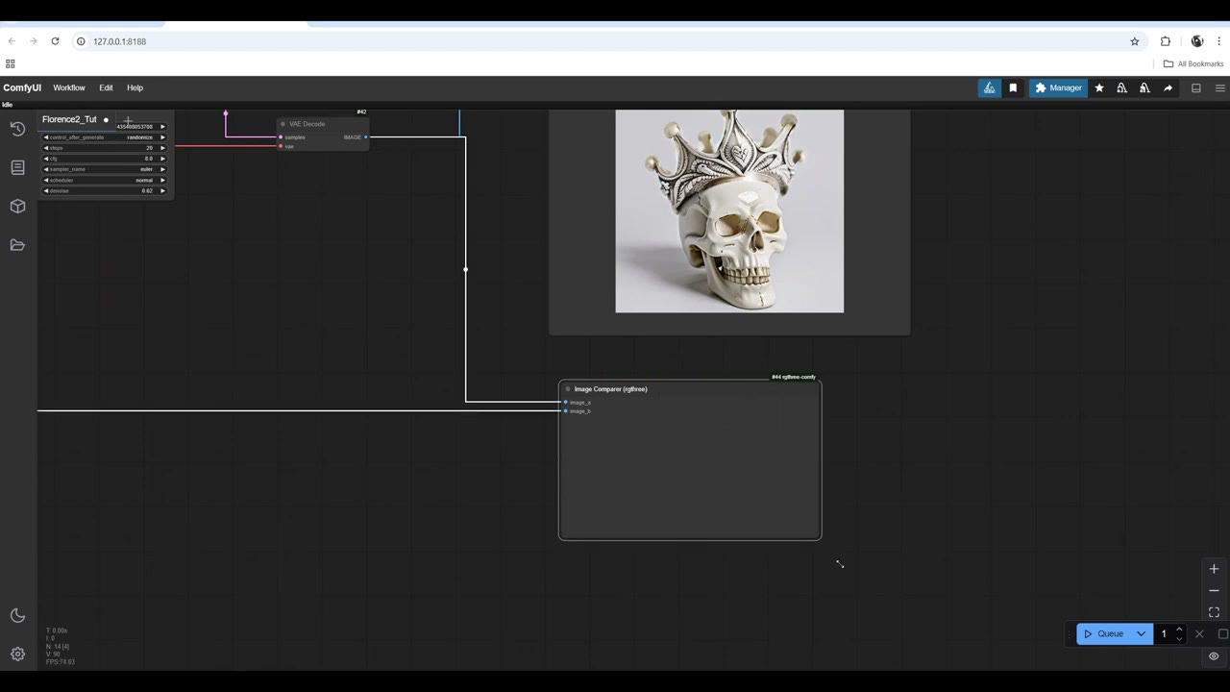Screen dimensions: 1230x692
Task: Increase the queue batch count
Action: click(x=1179, y=630)
